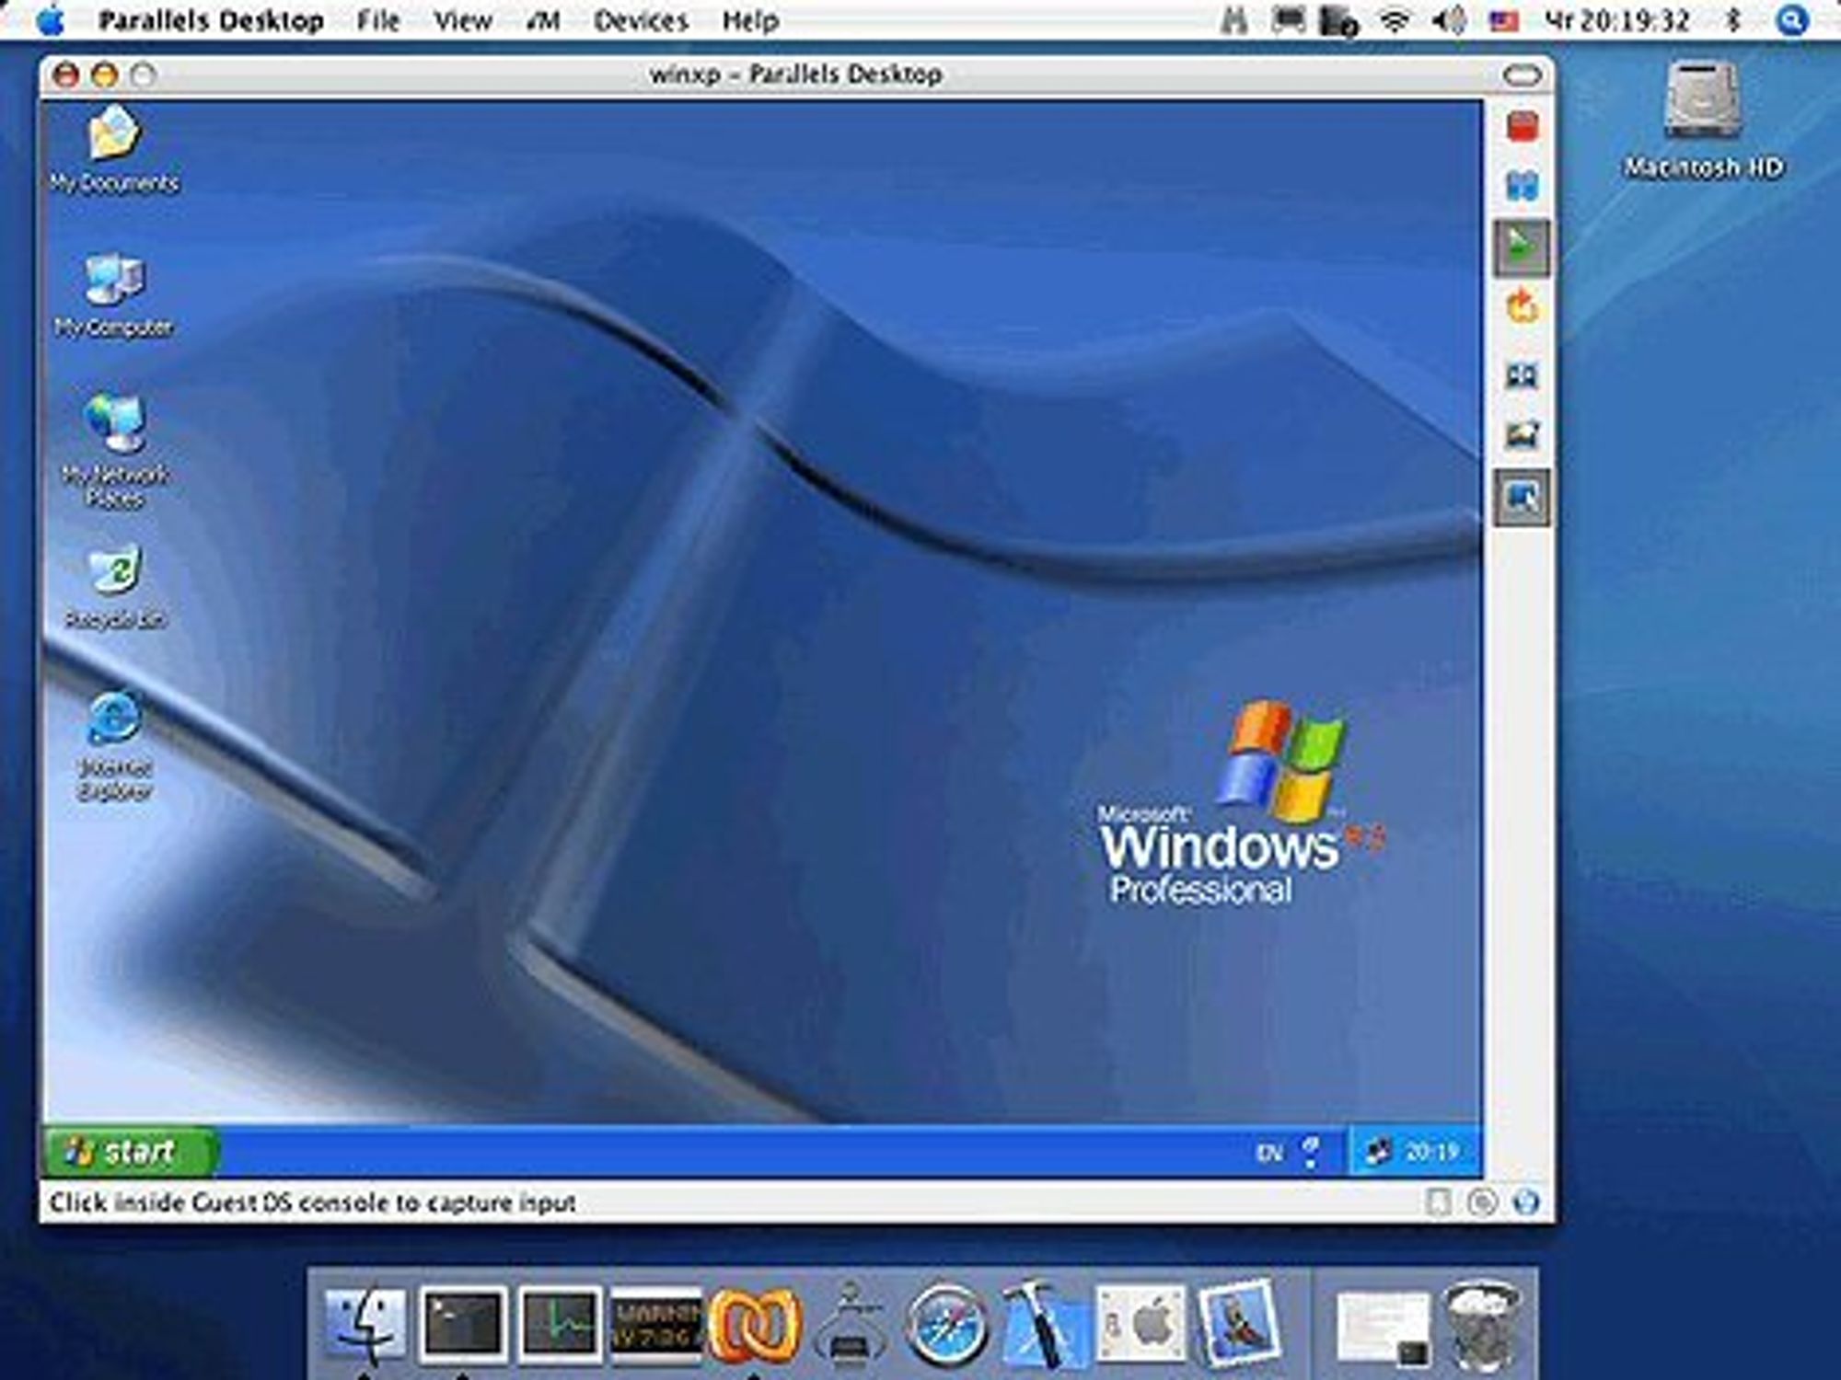Click the screenshot picture icon in sidebar
The width and height of the screenshot is (1841, 1380).
(1523, 434)
